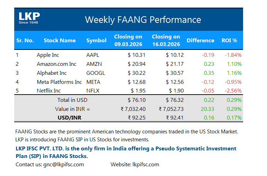Image resolution: width=267 pixels, height=176 pixels.
Task: Click the ROI % column header
Action: tap(229, 40)
